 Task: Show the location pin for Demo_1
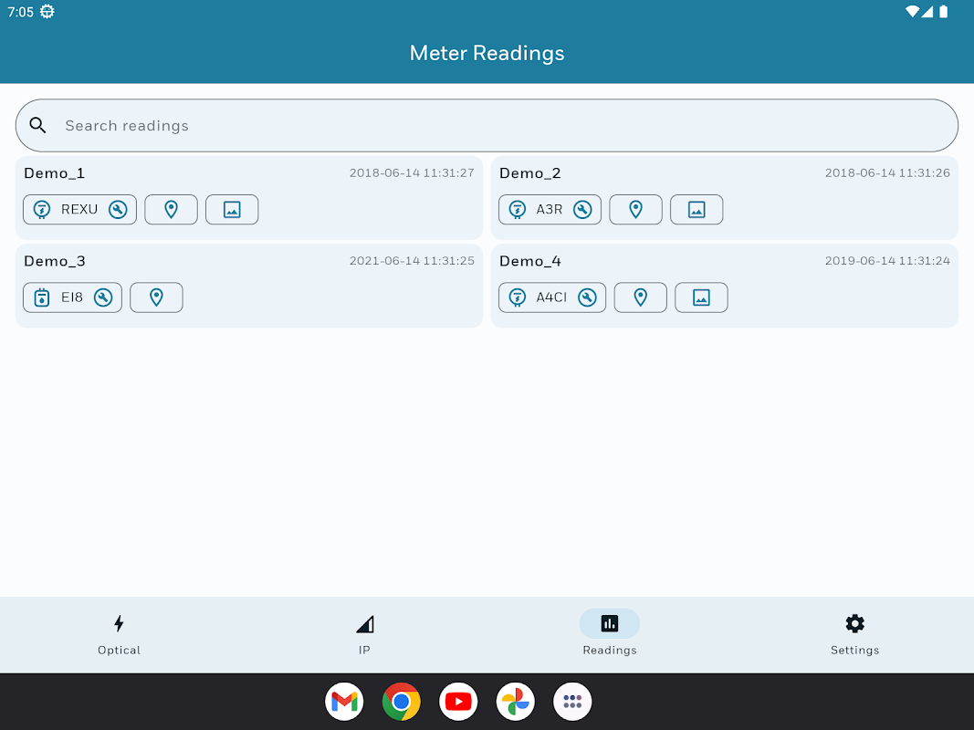171,209
